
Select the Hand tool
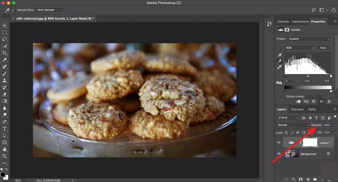tap(4, 149)
